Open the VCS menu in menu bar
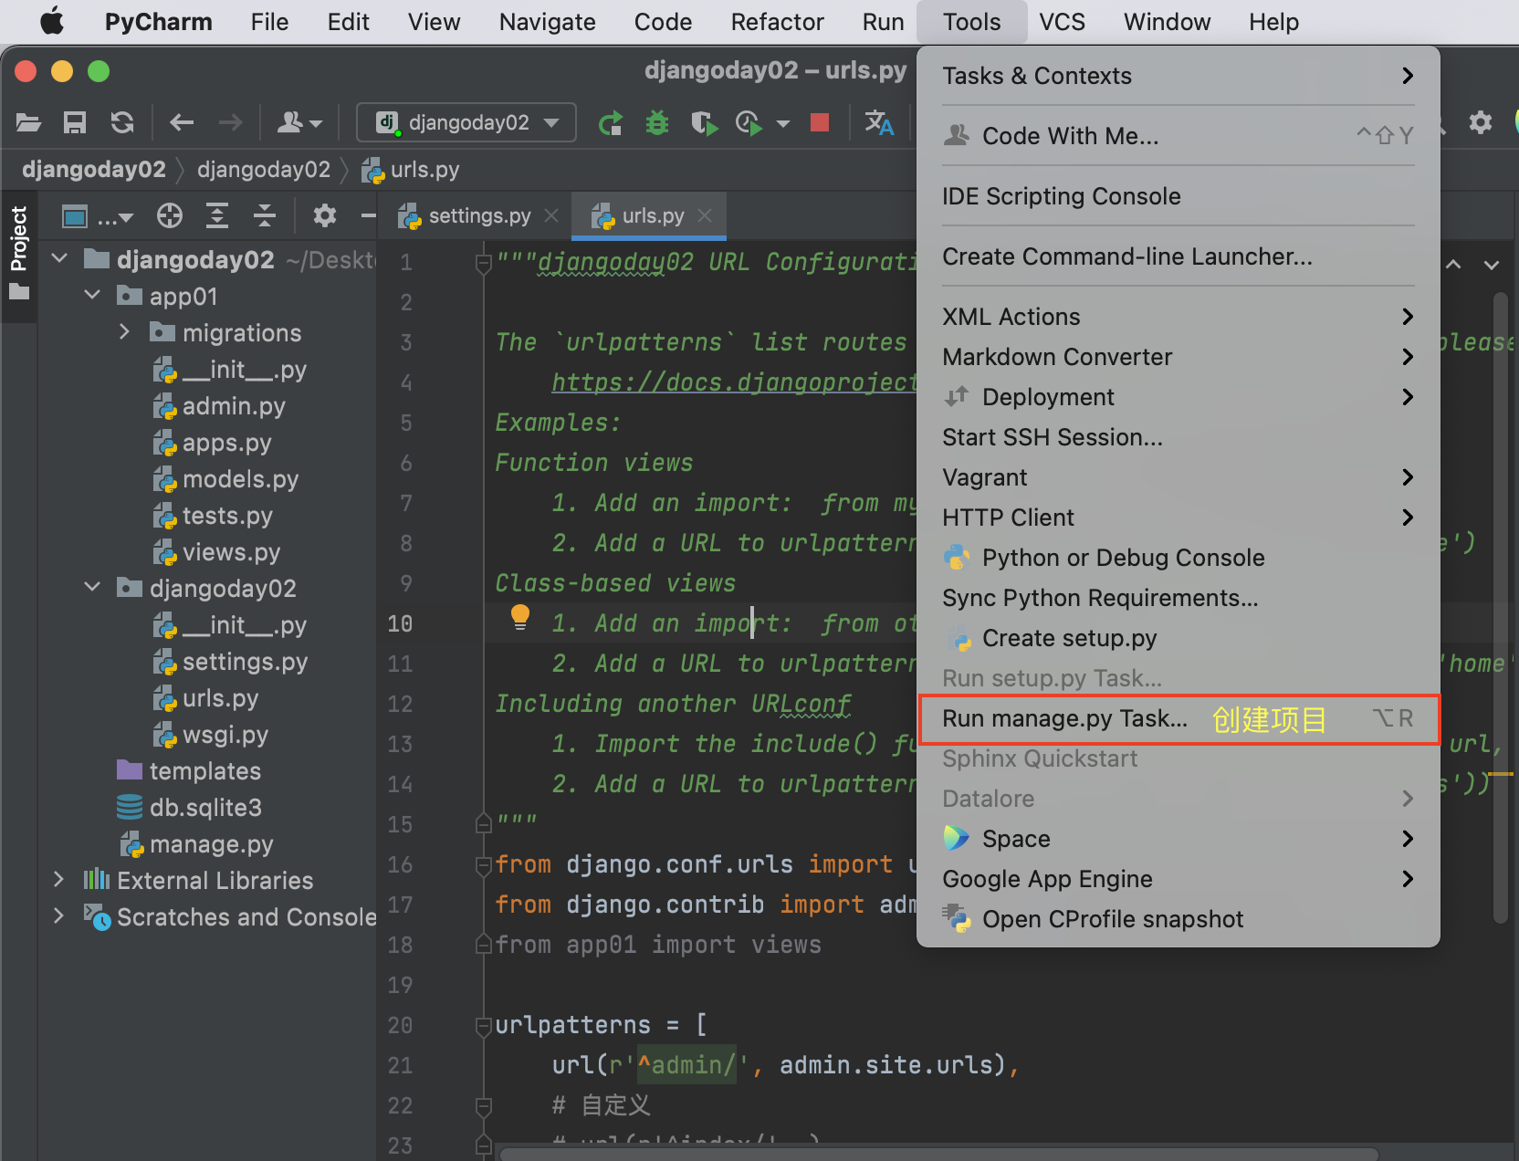Viewport: 1519px width, 1161px height. click(1062, 22)
